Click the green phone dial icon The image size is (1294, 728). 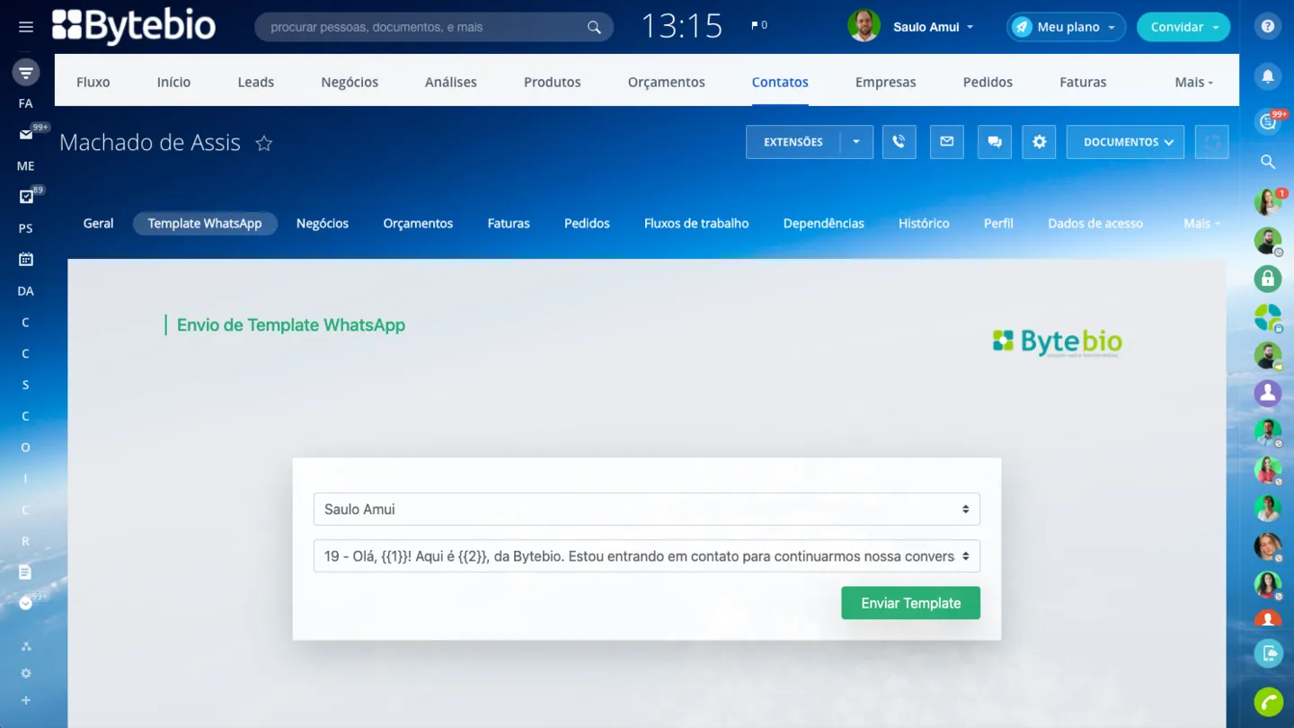tap(1268, 701)
